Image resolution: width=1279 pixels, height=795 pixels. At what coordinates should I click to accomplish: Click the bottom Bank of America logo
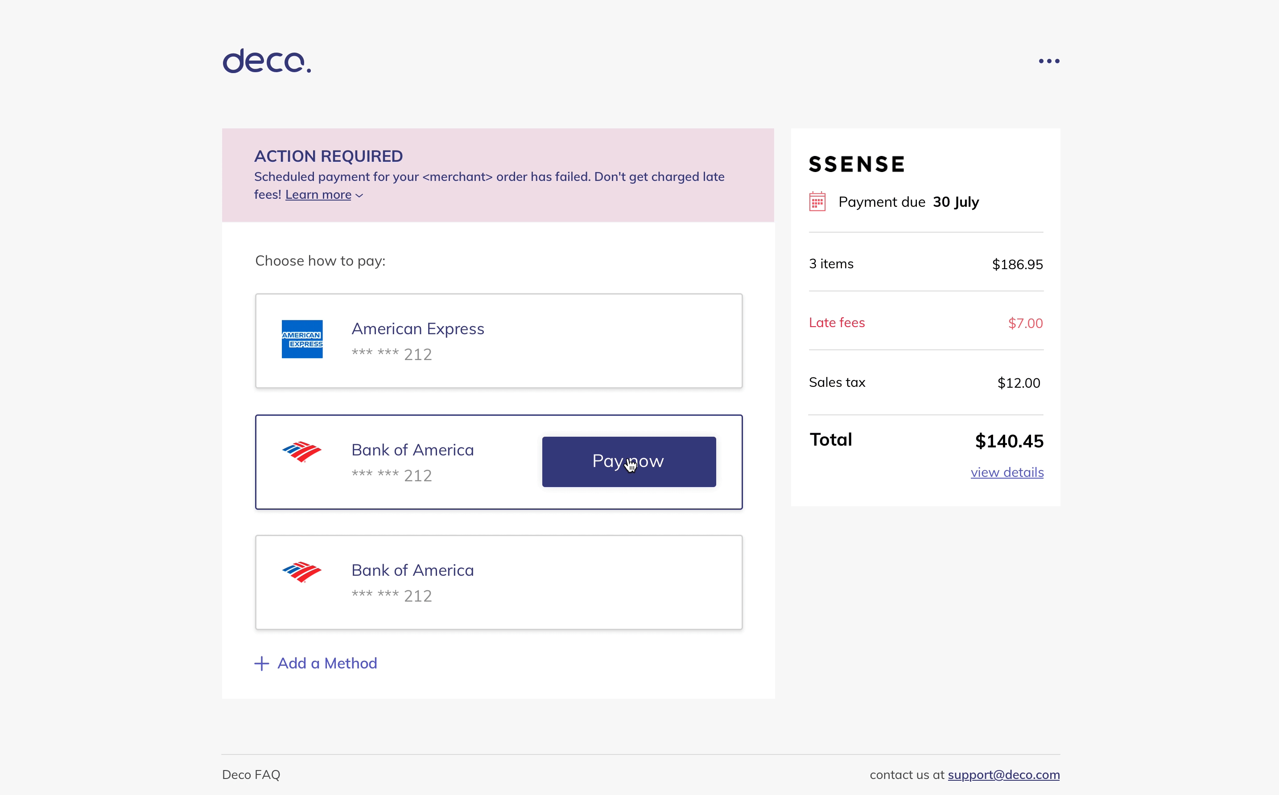tap(302, 572)
